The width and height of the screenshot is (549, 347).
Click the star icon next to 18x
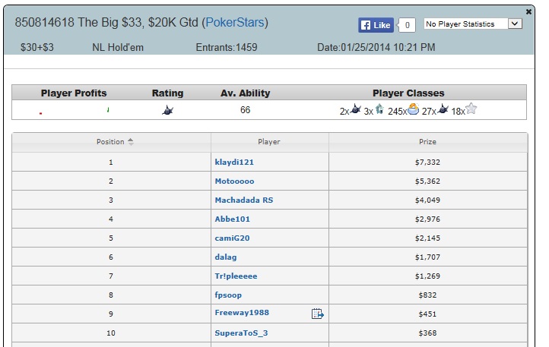[471, 109]
